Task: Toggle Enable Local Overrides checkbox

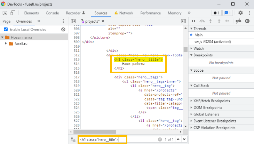Action: tap(6, 29)
